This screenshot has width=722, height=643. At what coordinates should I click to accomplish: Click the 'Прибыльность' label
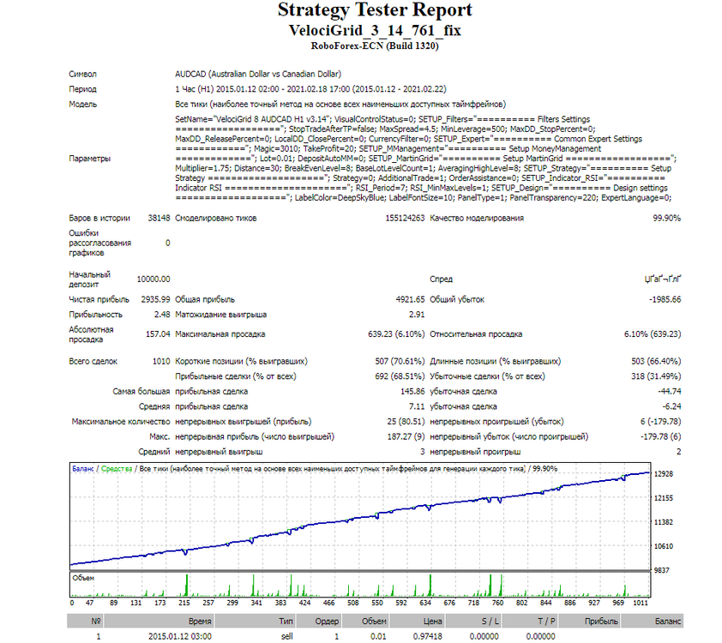coord(96,315)
